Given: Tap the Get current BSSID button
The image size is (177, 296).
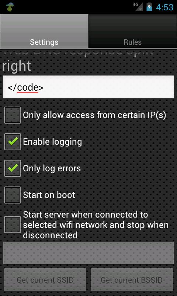Looking at the screenshot, I should pyautogui.click(x=132, y=280).
